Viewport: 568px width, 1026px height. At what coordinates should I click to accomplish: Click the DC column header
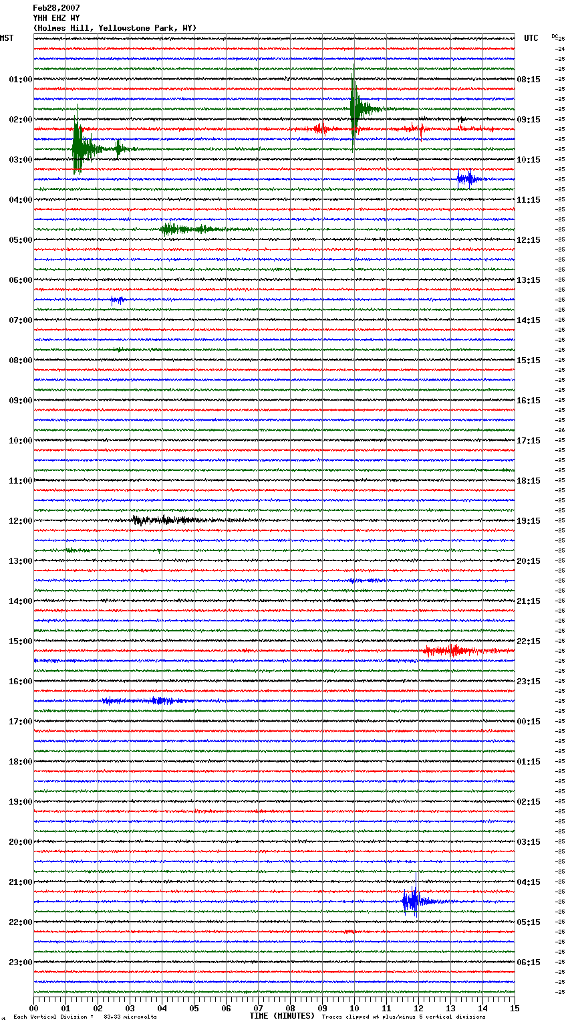[555, 36]
